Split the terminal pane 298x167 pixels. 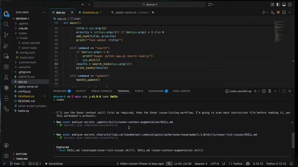click(x=264, y=91)
